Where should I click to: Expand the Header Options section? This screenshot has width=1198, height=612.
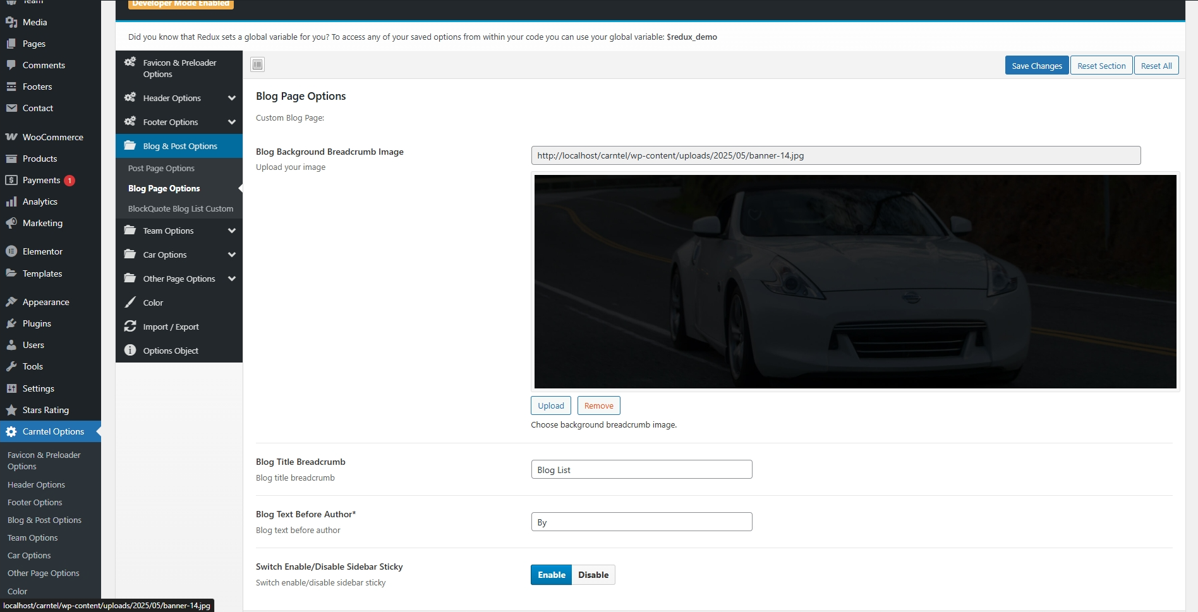(x=232, y=98)
